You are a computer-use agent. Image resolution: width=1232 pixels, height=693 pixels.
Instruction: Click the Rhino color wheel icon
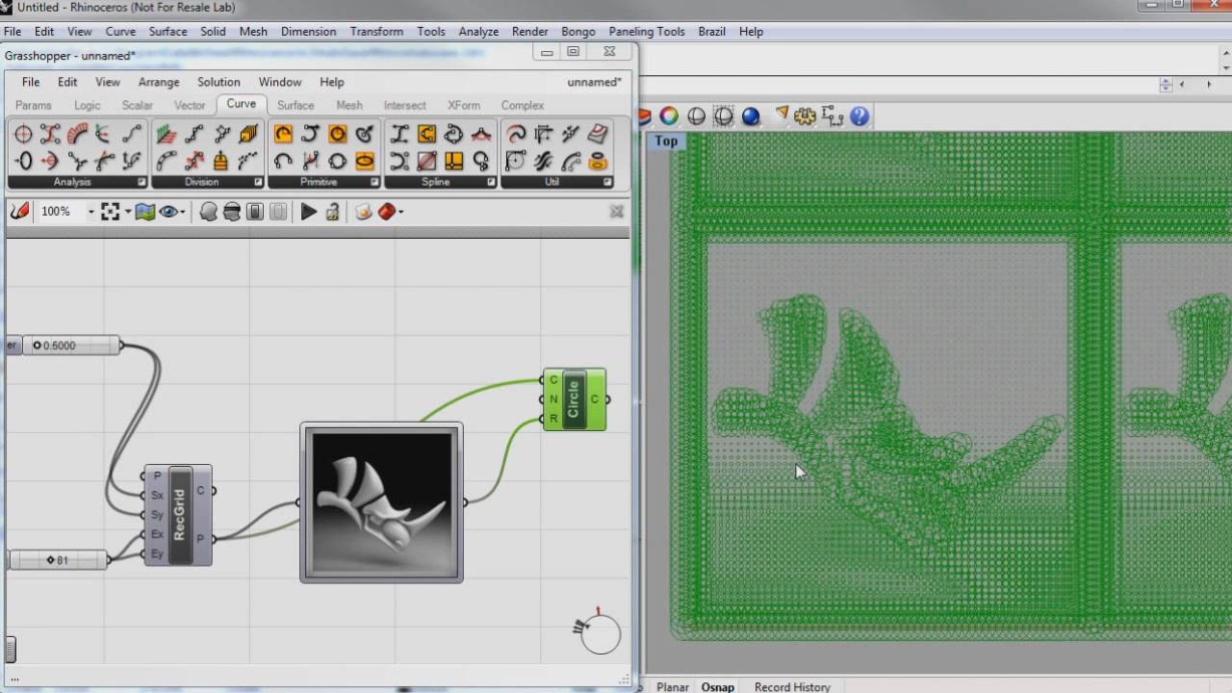point(669,116)
